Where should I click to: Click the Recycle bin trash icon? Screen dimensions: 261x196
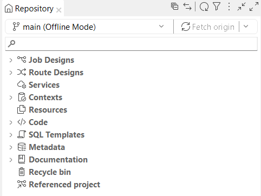(22, 172)
